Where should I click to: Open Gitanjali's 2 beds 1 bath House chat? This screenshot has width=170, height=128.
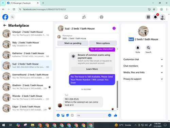point(27,33)
